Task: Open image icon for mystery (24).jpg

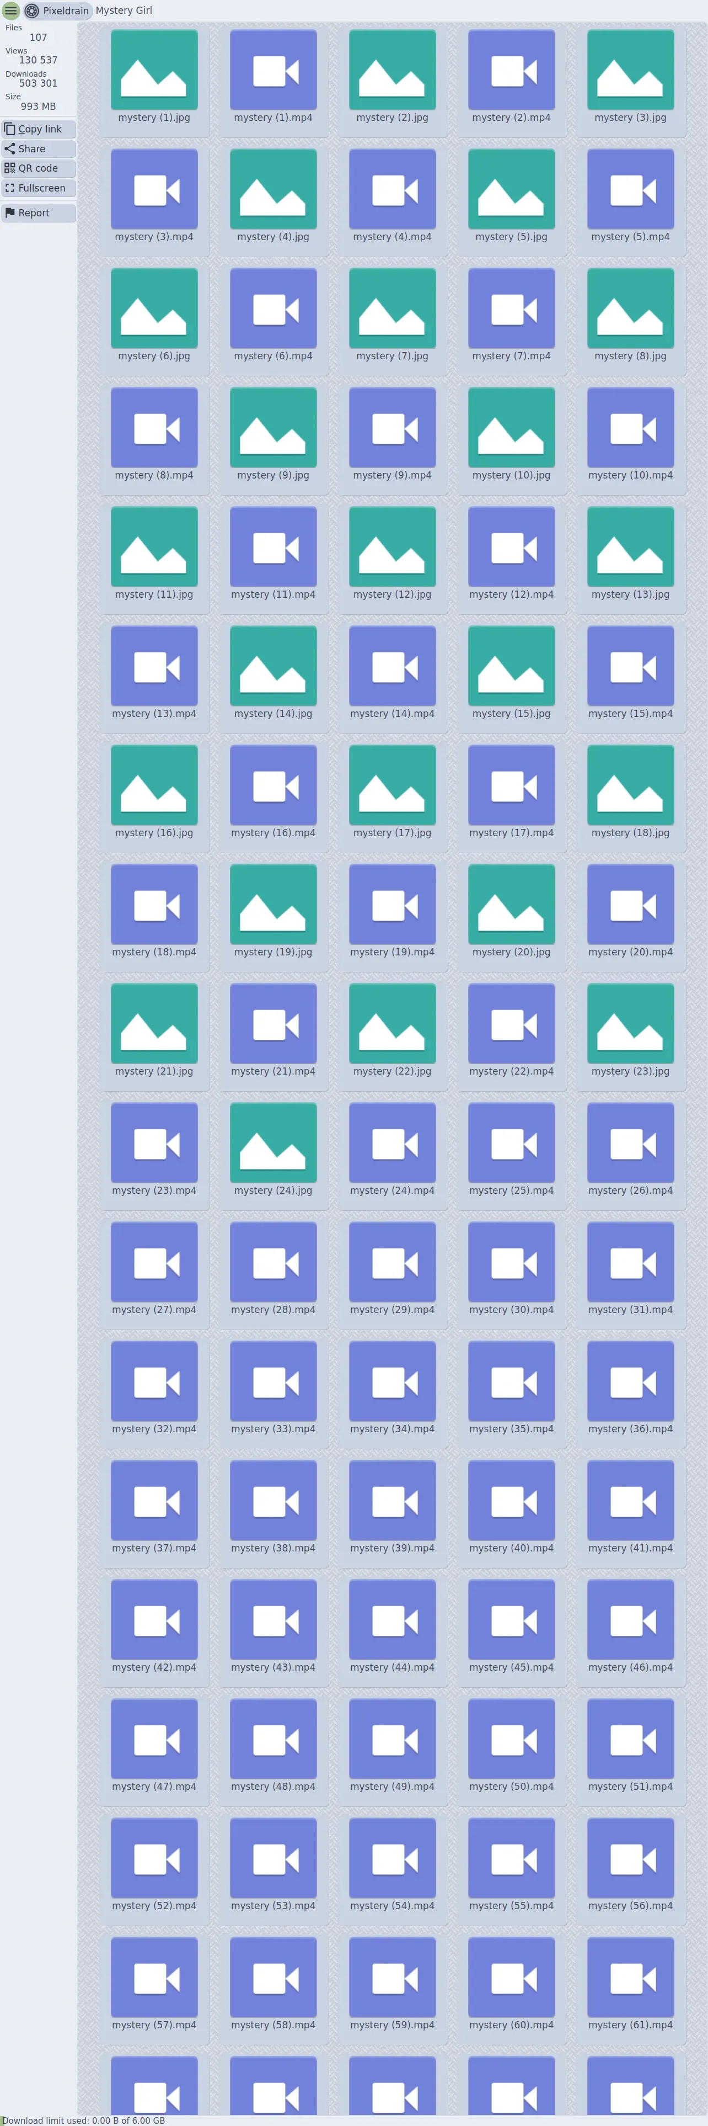Action: click(x=273, y=1143)
